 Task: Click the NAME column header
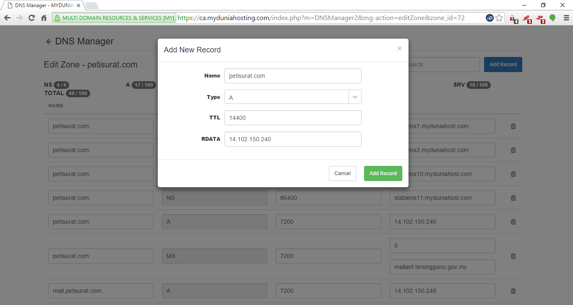(56, 106)
